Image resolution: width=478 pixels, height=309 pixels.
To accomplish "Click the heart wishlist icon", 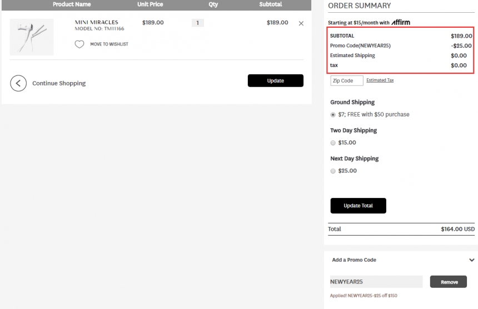I will point(79,44).
